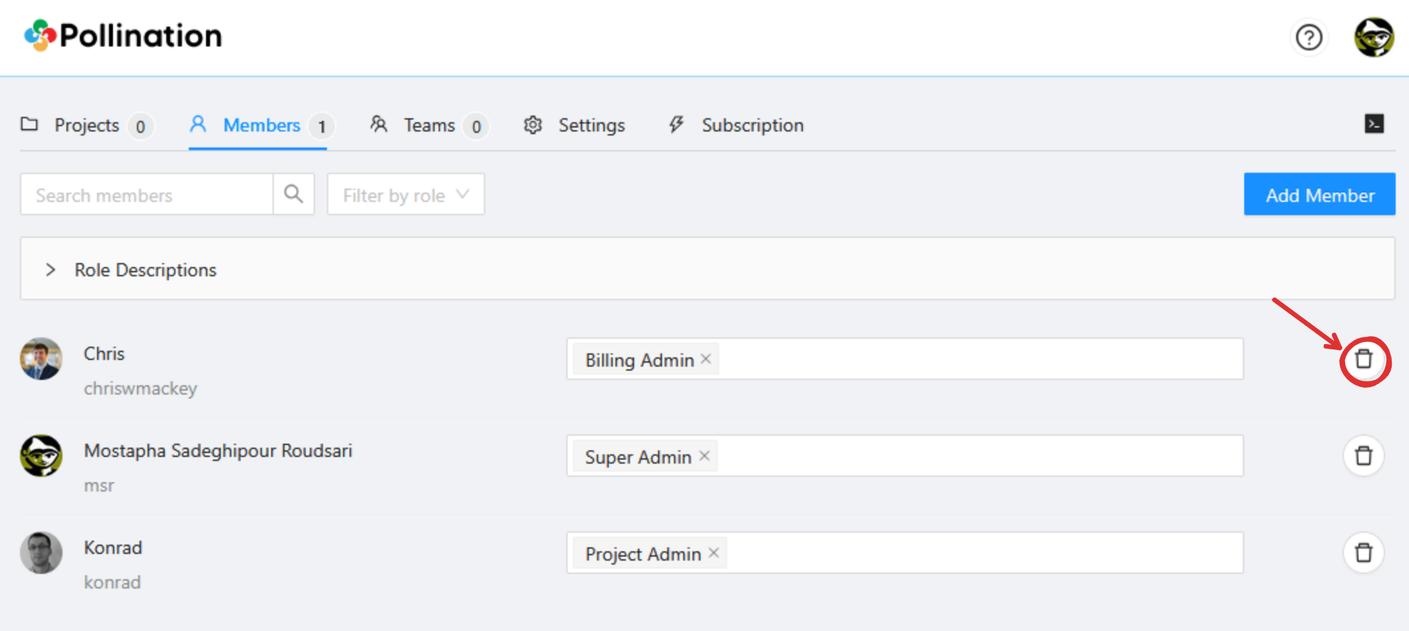
Task: Click the Add Member button
Action: (x=1319, y=195)
